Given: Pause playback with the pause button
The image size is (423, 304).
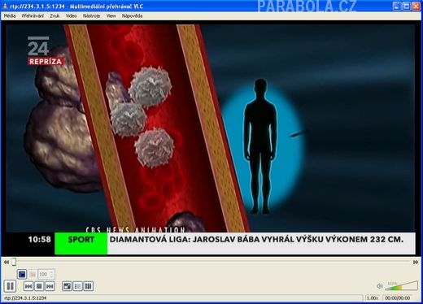Looking at the screenshot, I should click(x=10, y=286).
